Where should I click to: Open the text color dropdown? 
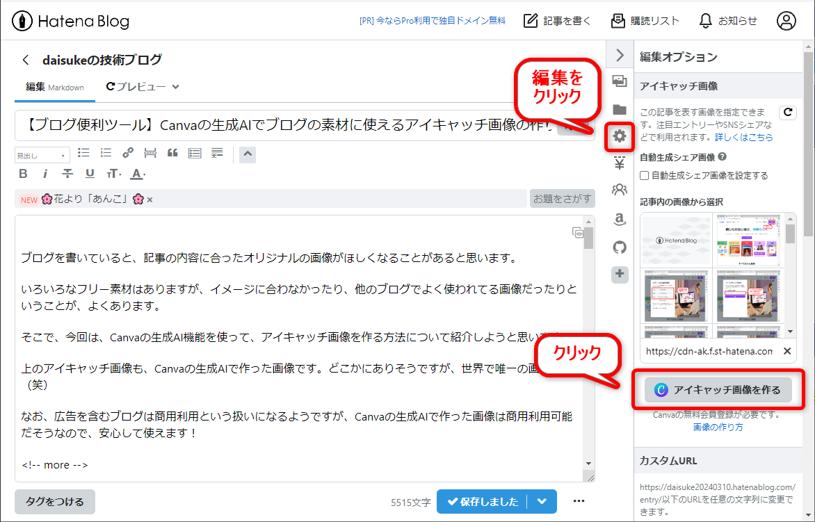(x=137, y=174)
